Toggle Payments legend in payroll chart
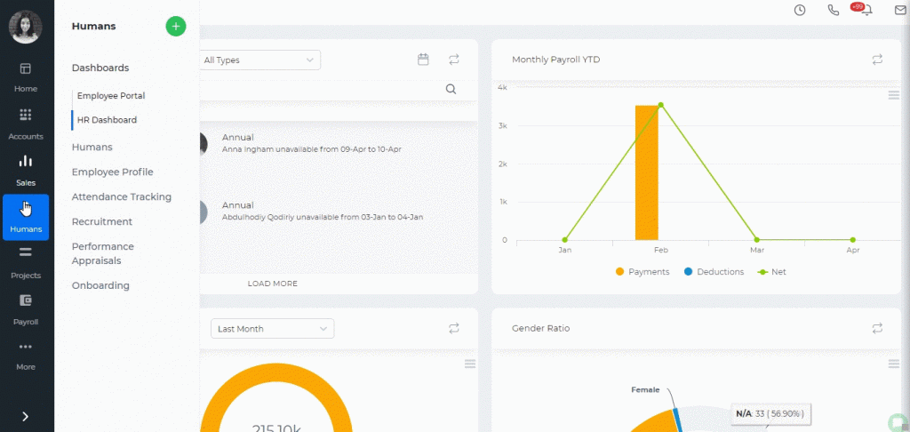 pyautogui.click(x=642, y=272)
